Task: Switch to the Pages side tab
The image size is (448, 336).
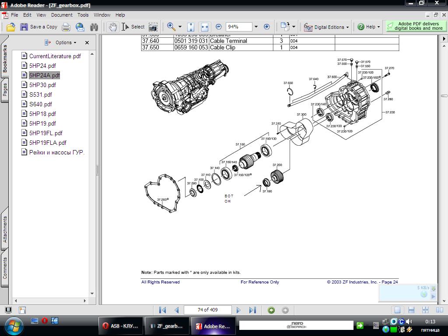Action: tap(5, 90)
